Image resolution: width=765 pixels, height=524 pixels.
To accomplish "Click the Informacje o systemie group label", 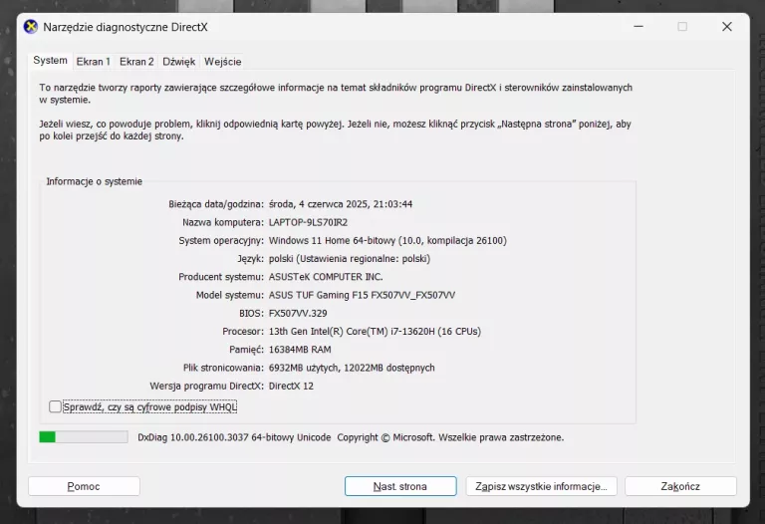I will (x=95, y=181).
